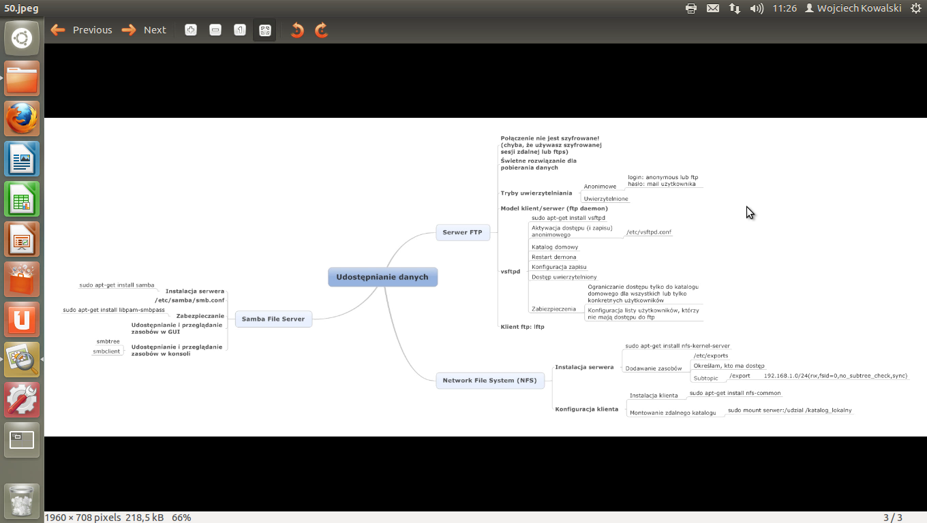Toggle best fit zoom mode
927x523 pixels.
click(264, 30)
